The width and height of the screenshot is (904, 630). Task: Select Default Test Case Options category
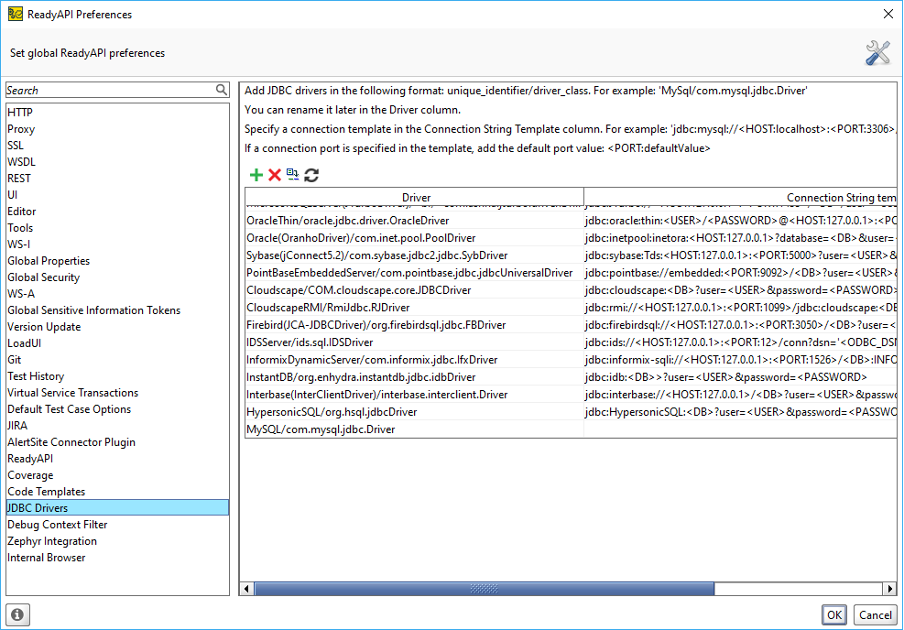[x=117, y=409]
